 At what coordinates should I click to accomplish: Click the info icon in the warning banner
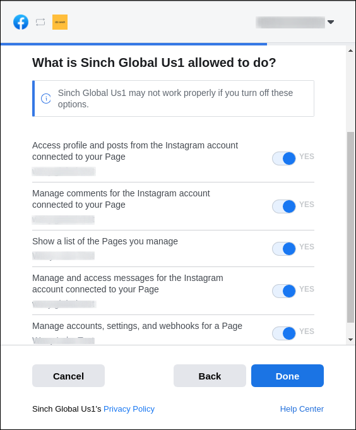click(x=46, y=99)
